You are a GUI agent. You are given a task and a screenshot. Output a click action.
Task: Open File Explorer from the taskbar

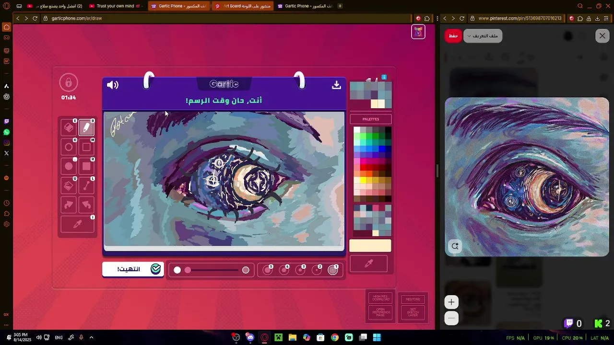[x=293, y=338]
